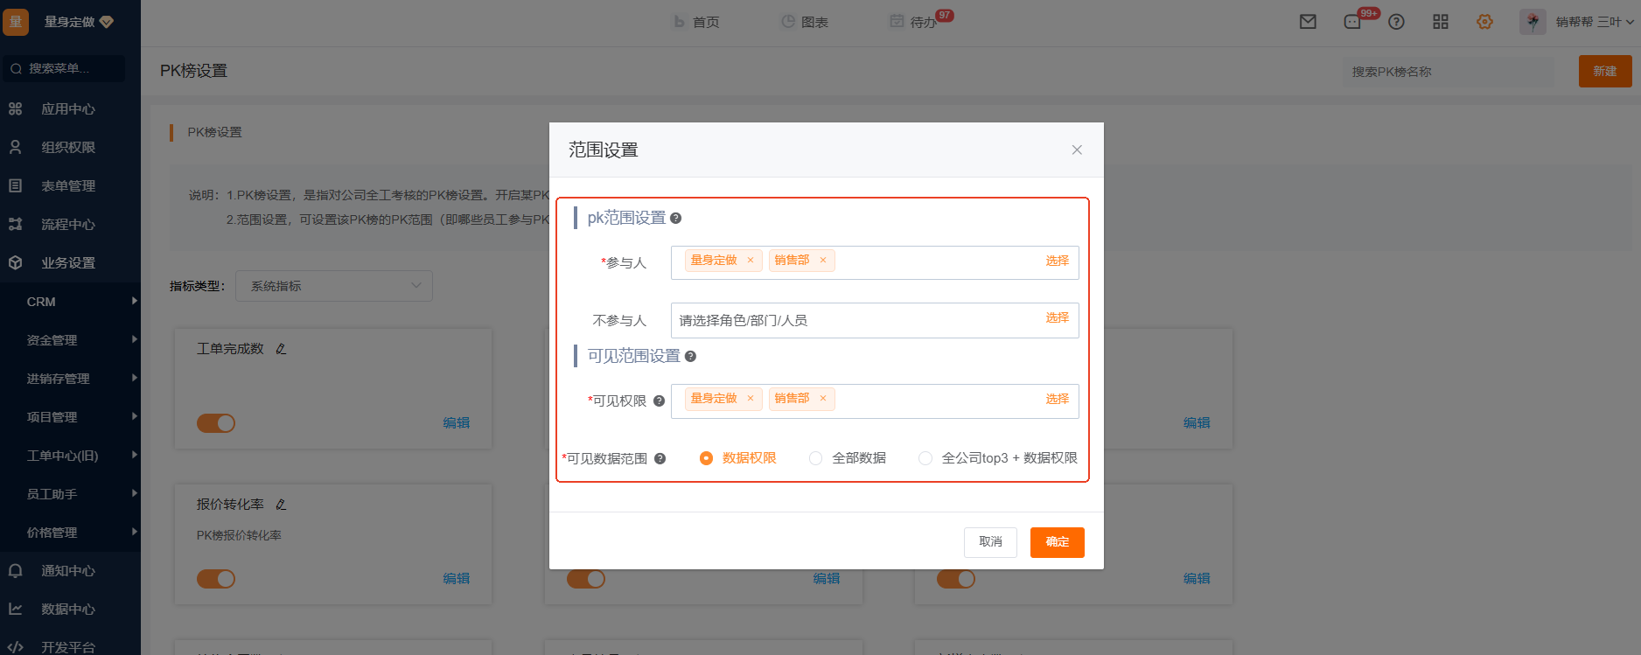The width and height of the screenshot is (1641, 655).
Task: Click 选择 link in 不参与人 field
Action: [1057, 318]
